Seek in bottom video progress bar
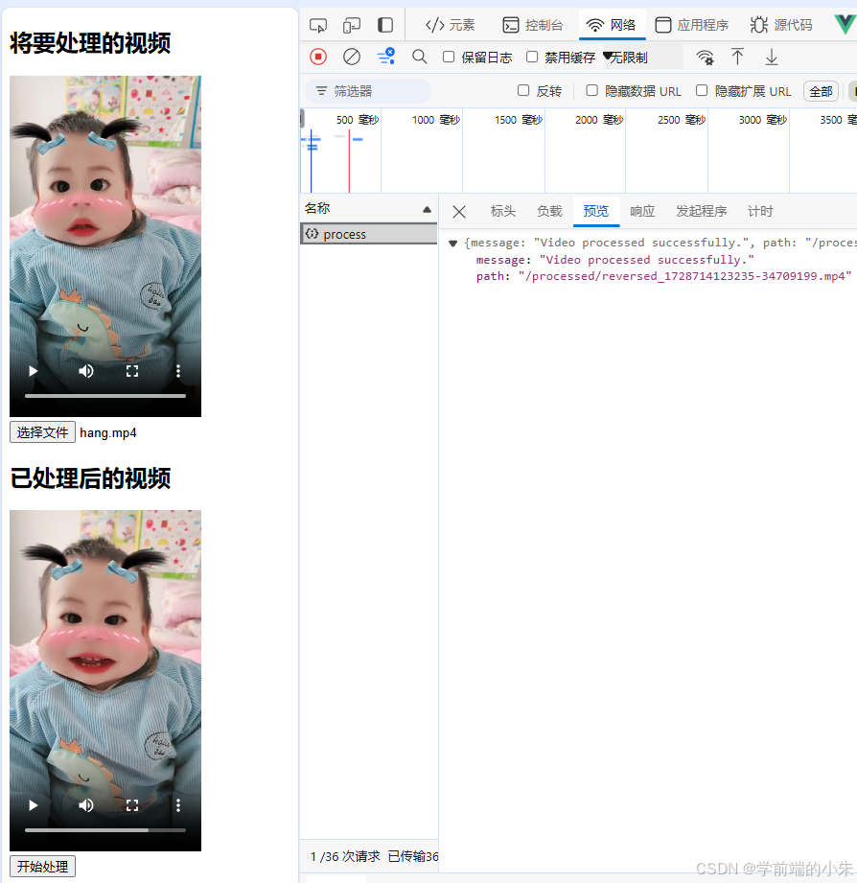Screen dimensions: 857x883 pos(105,830)
